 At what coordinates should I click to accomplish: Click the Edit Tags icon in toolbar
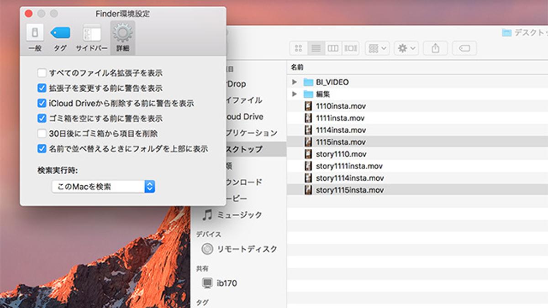(464, 48)
